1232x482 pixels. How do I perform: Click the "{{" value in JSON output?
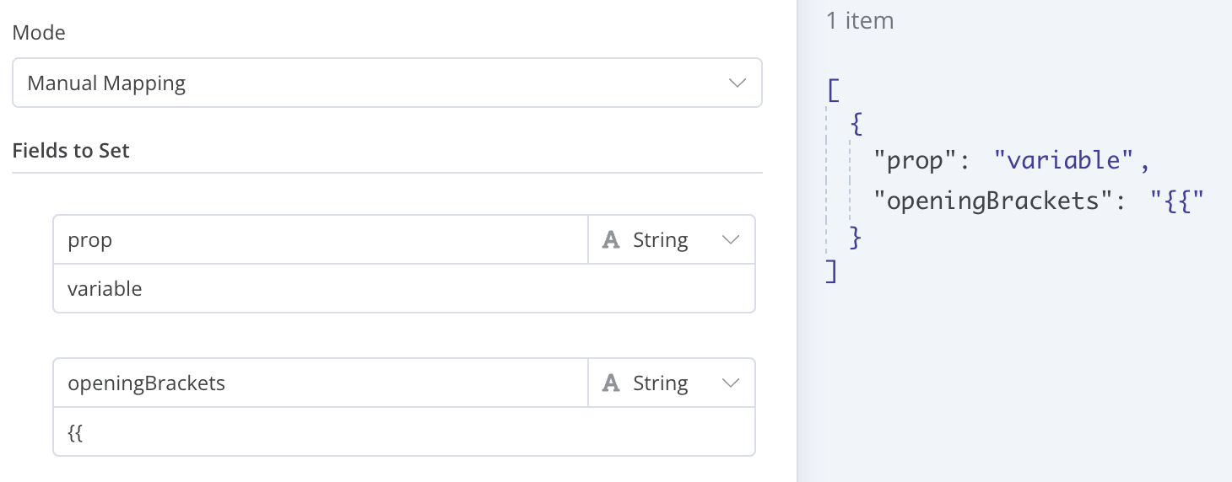(1176, 200)
